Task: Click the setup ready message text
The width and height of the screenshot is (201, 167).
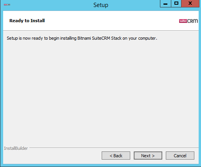Action: click(x=82, y=38)
